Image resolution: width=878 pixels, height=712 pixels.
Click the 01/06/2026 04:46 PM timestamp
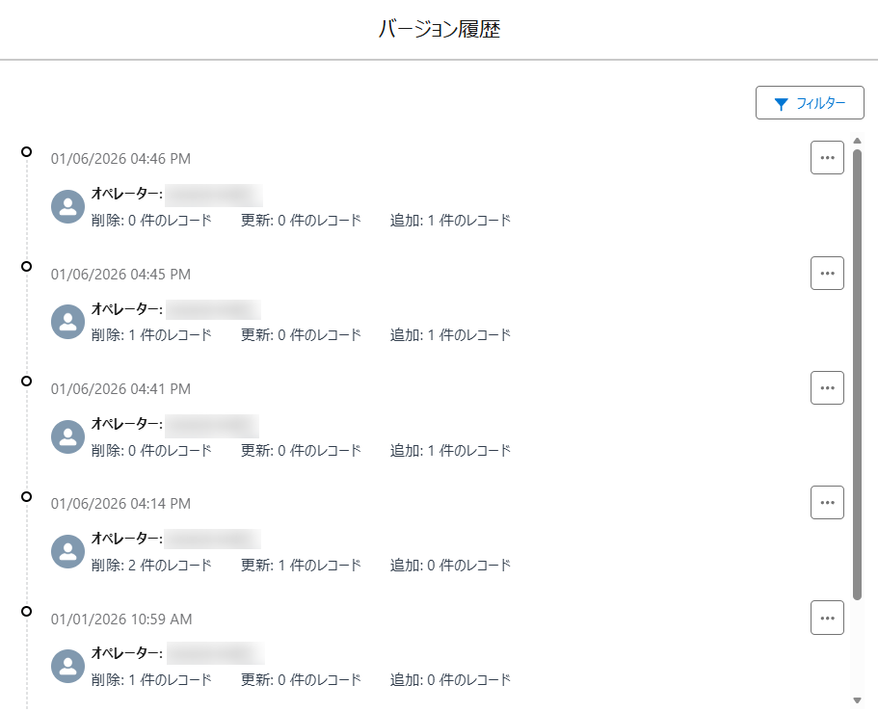pos(120,158)
